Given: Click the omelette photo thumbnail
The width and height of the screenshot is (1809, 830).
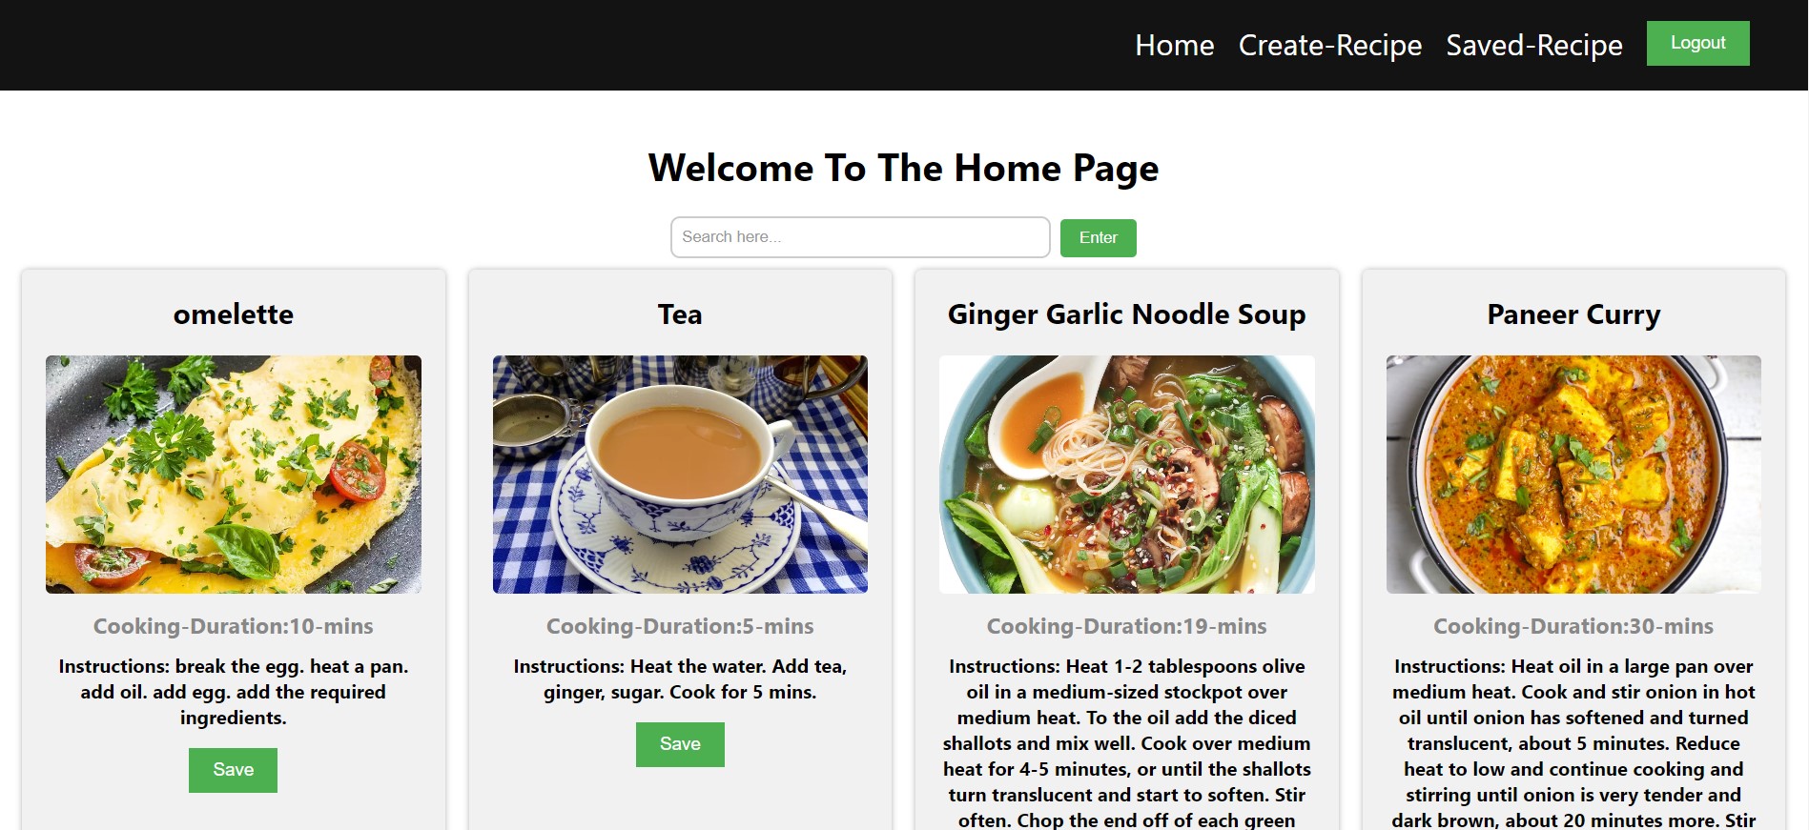Looking at the screenshot, I should pyautogui.click(x=234, y=475).
